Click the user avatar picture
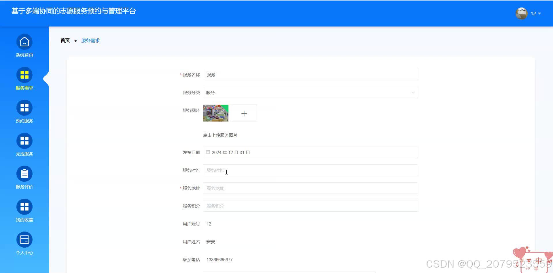Screen dimensions: 553x273 (x=521, y=14)
